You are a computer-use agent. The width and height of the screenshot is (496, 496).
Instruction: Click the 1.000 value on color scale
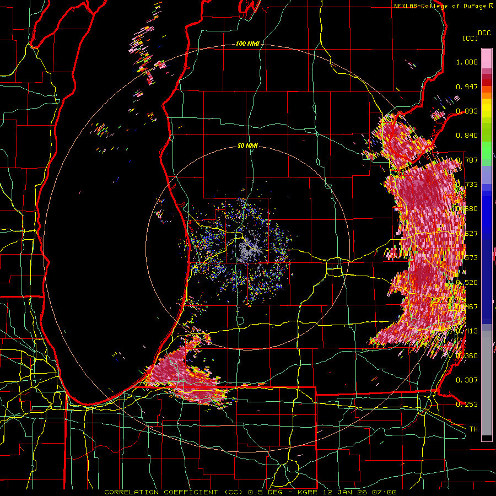pyautogui.click(x=467, y=62)
